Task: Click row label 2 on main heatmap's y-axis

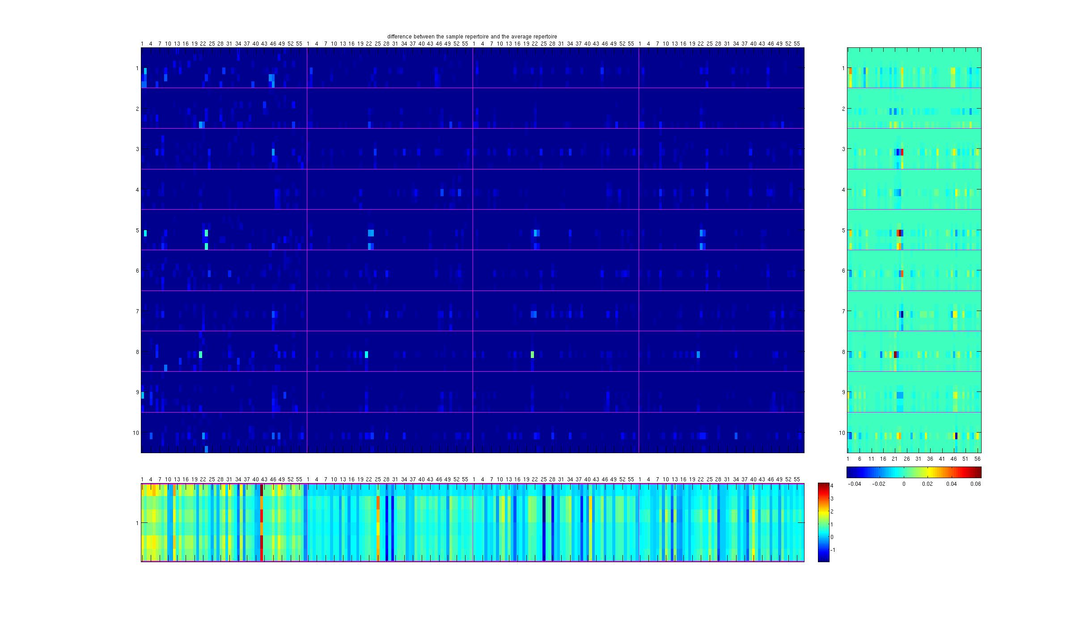Action: 137,109
